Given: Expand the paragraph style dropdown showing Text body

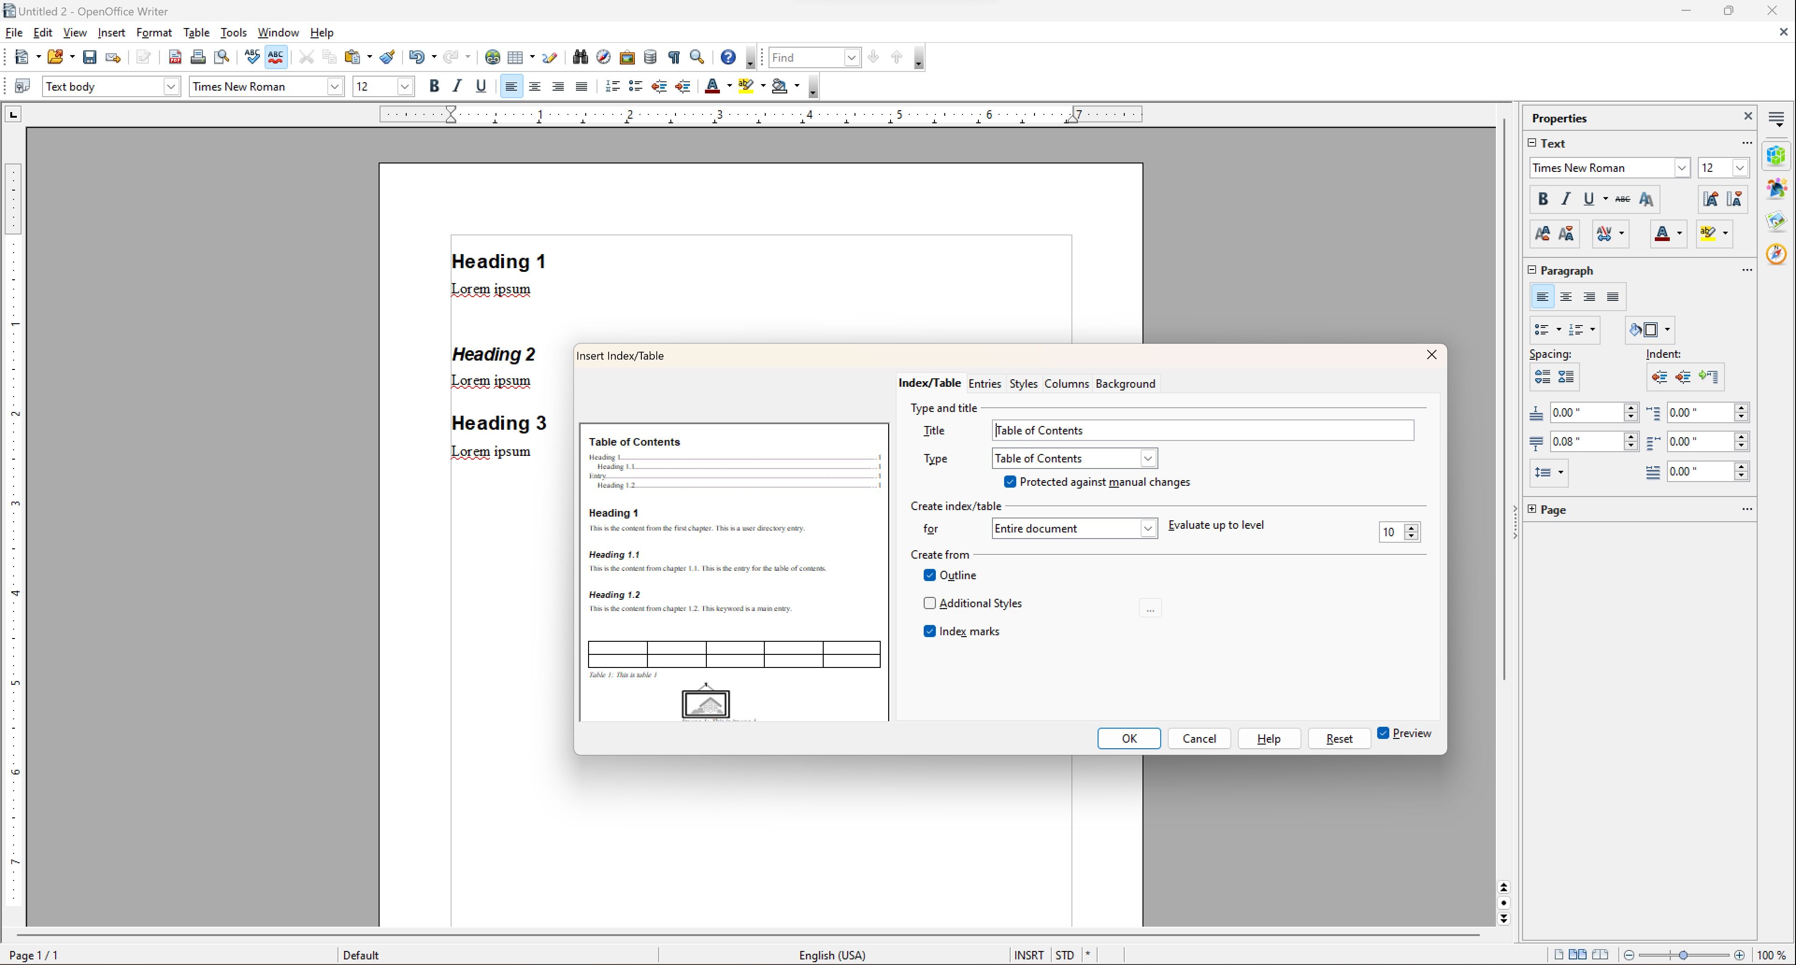Looking at the screenshot, I should (172, 86).
